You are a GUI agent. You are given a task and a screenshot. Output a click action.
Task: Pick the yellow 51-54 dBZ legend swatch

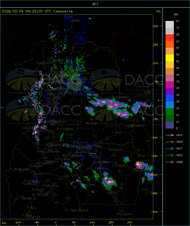tap(170, 58)
